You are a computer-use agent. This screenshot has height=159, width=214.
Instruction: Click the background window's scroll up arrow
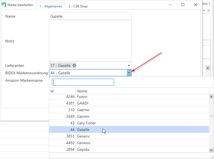(208, 68)
